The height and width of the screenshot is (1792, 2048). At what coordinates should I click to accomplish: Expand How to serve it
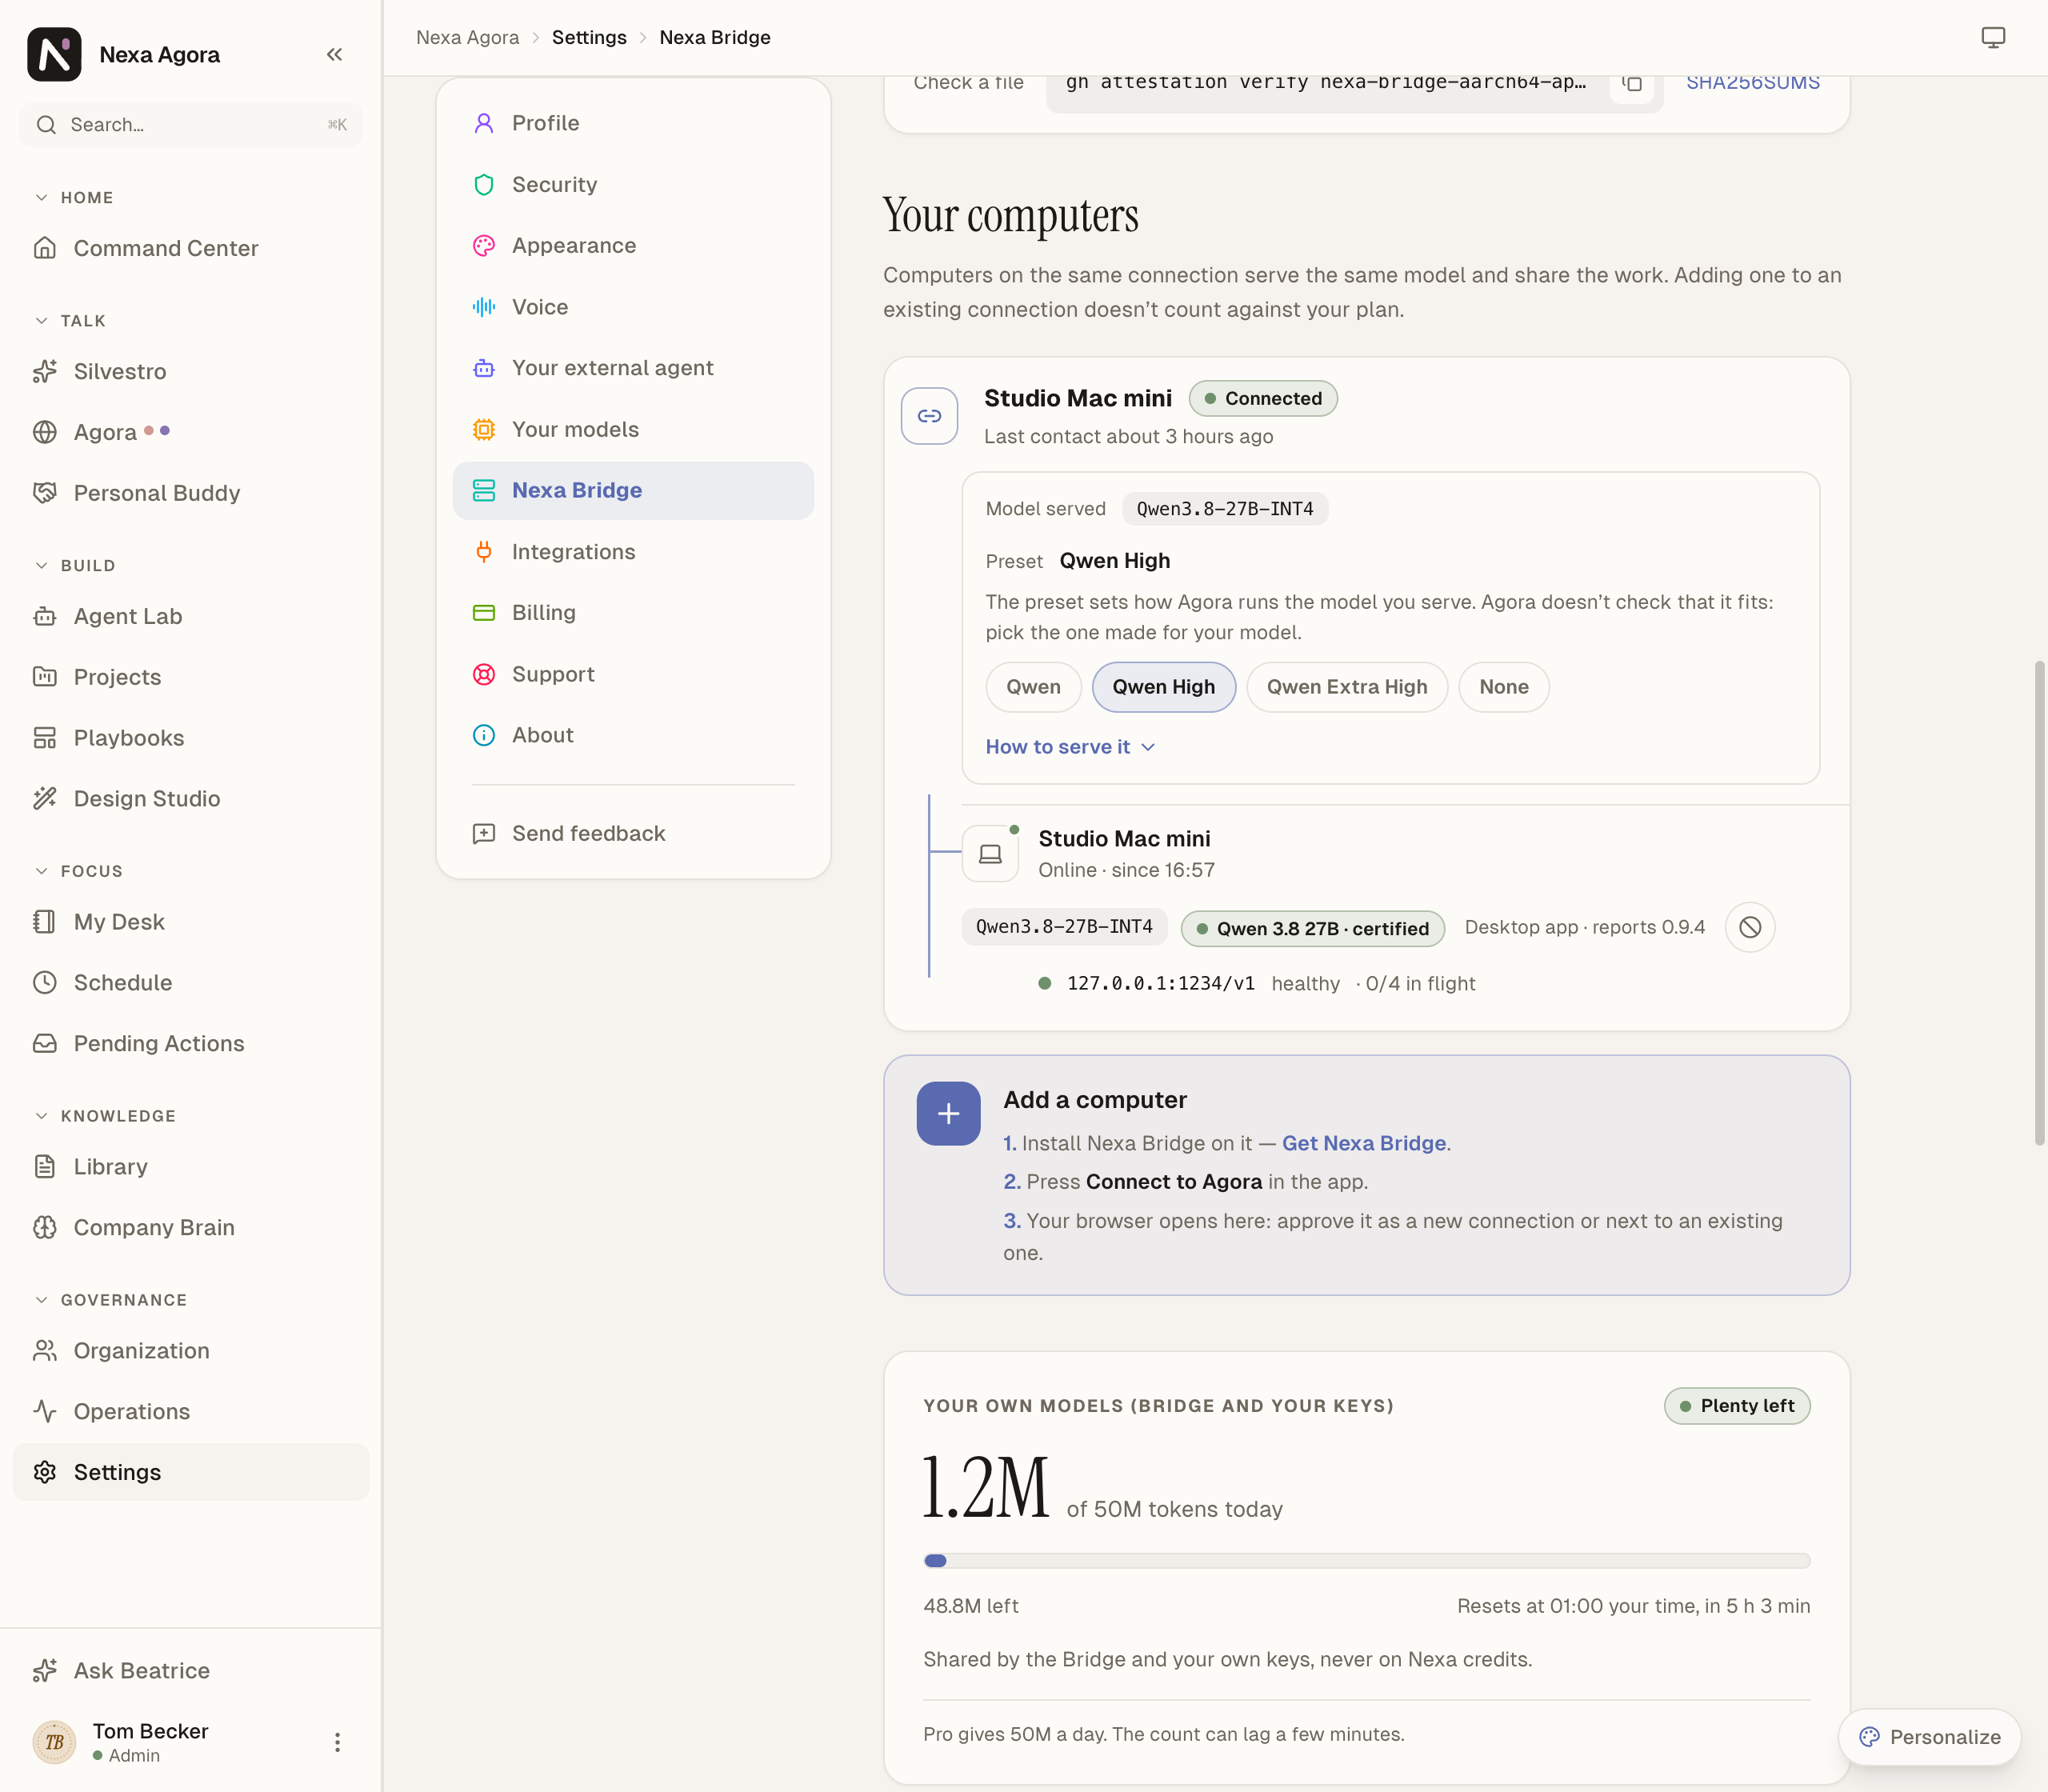(x=1070, y=747)
